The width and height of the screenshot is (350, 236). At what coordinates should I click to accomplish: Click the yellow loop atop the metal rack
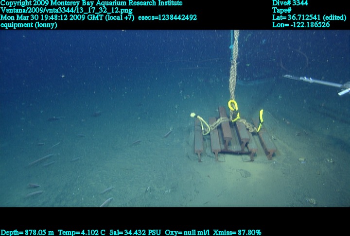pos(233,106)
